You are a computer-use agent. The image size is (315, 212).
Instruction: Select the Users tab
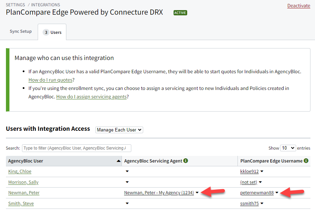pyautogui.click(x=52, y=32)
